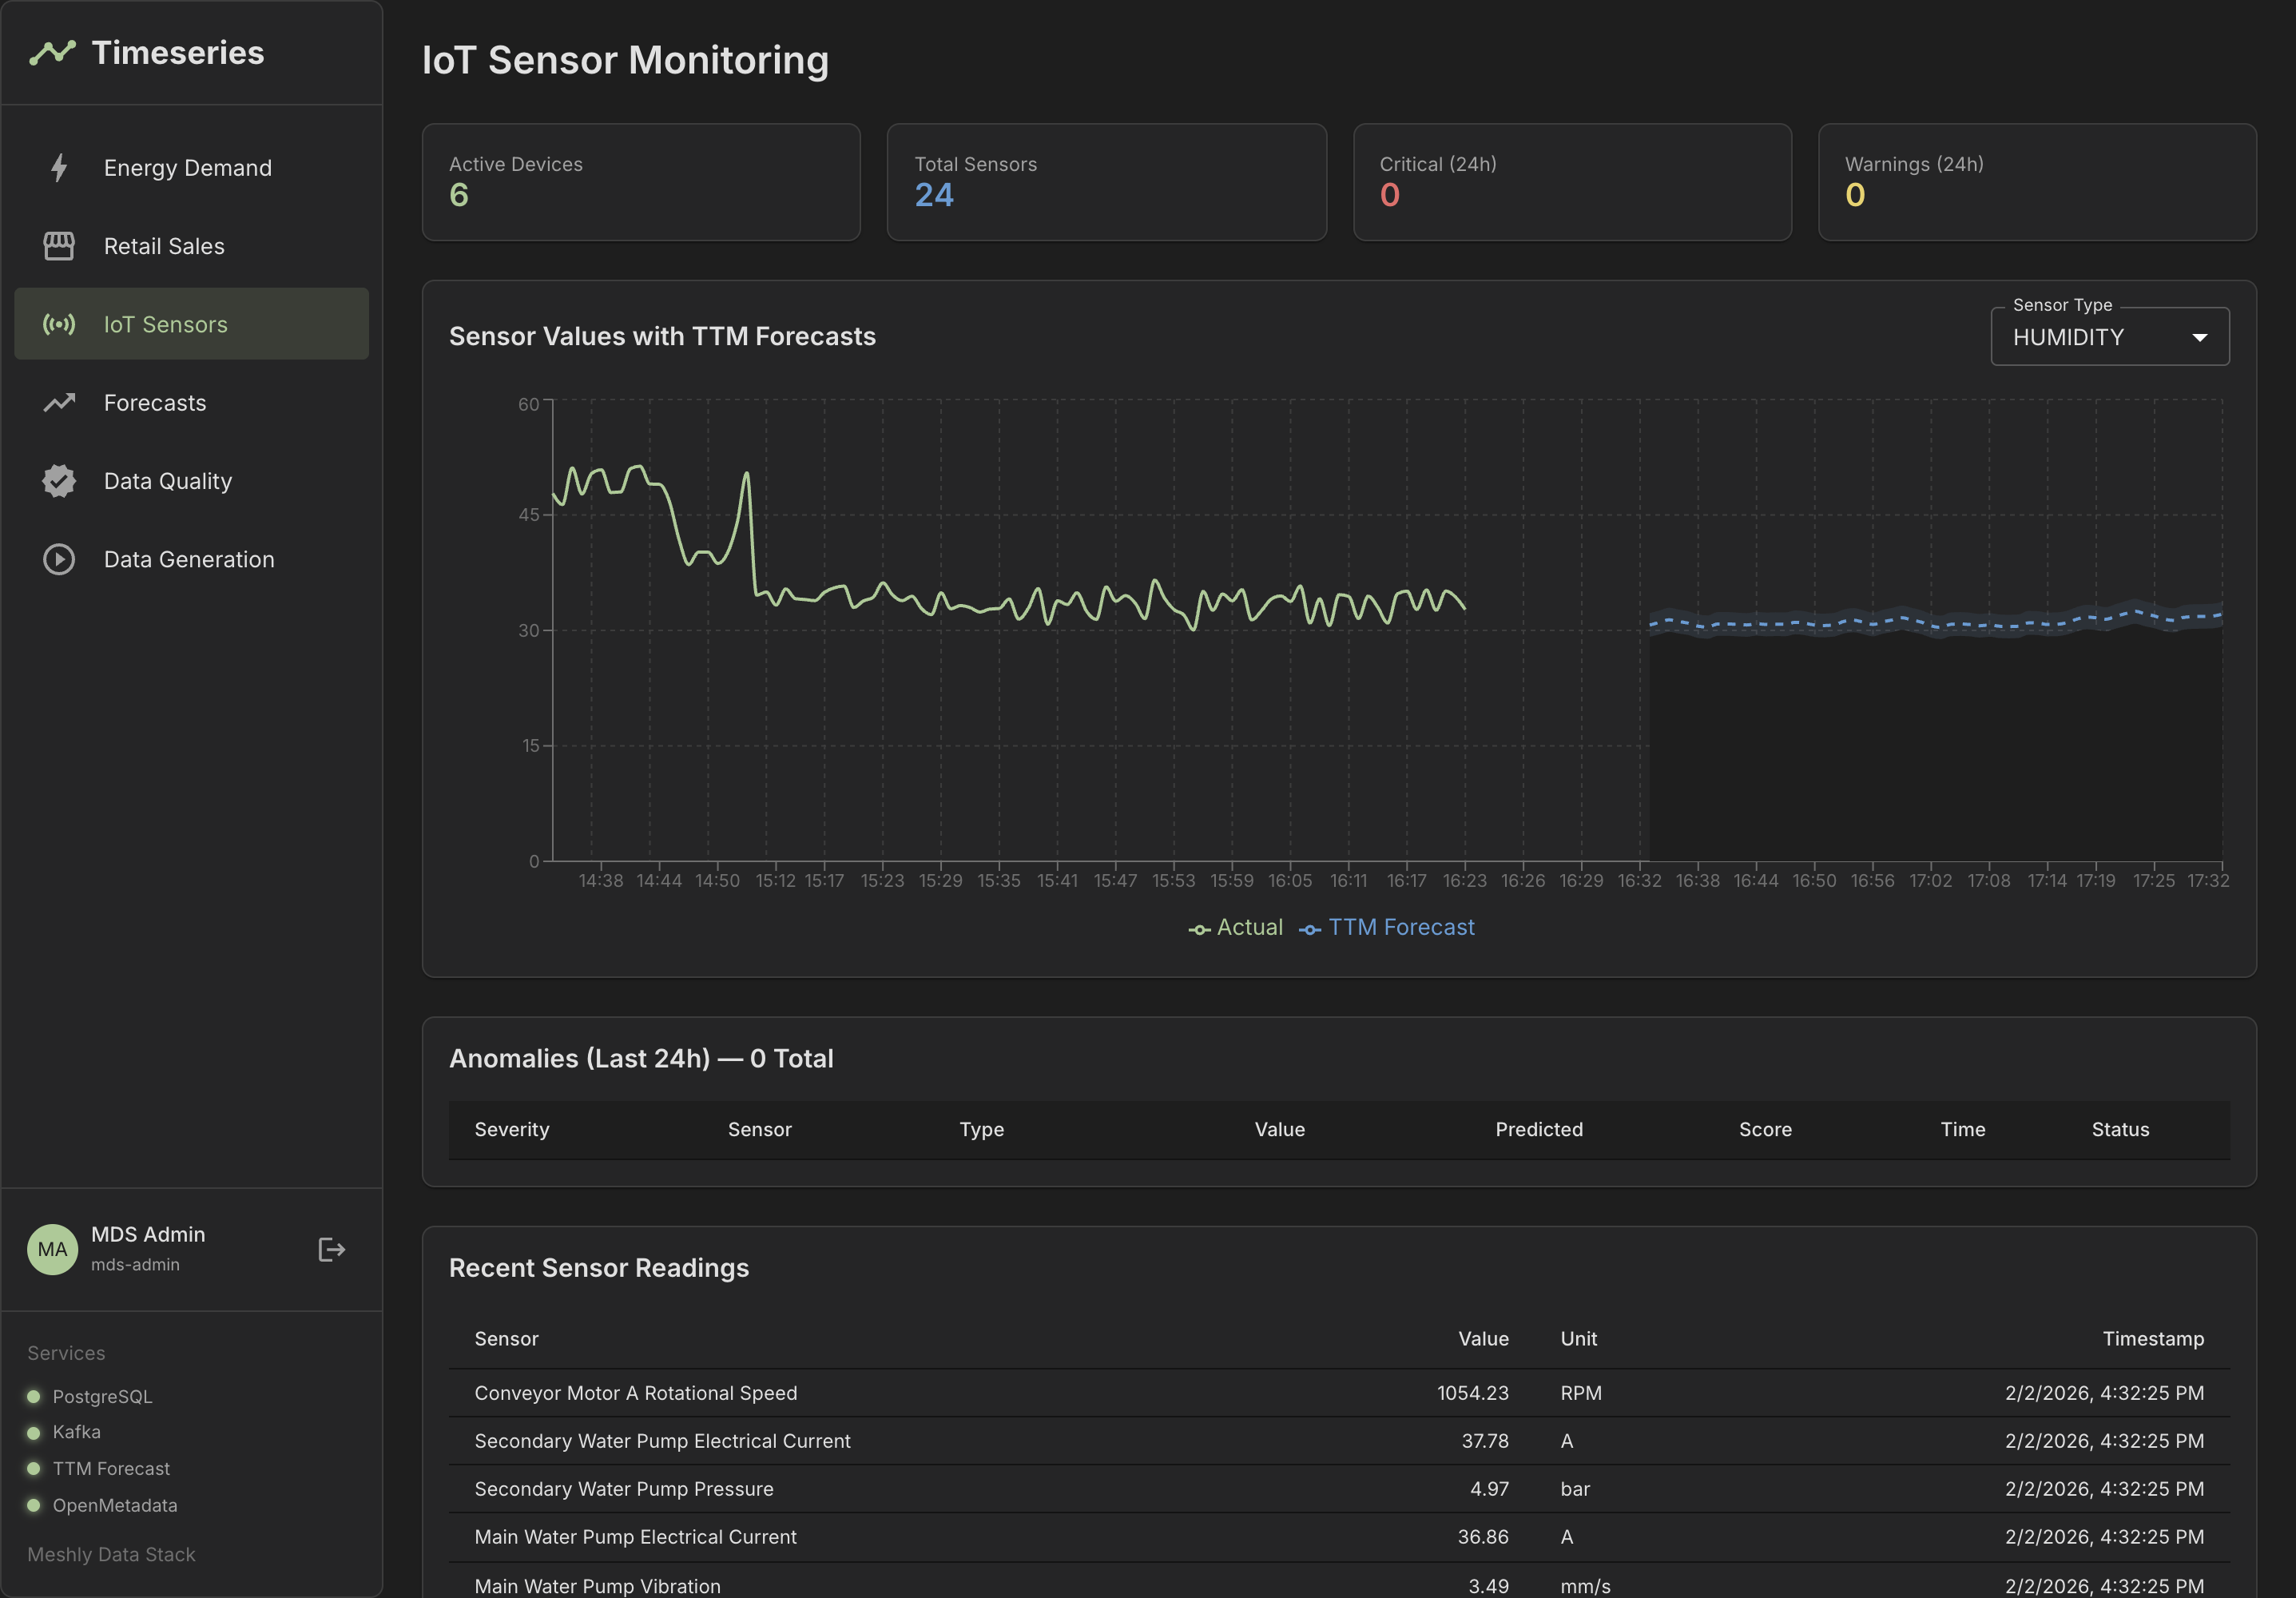Image resolution: width=2296 pixels, height=1598 pixels.
Task: Click the Data Generation play icon
Action: point(59,559)
